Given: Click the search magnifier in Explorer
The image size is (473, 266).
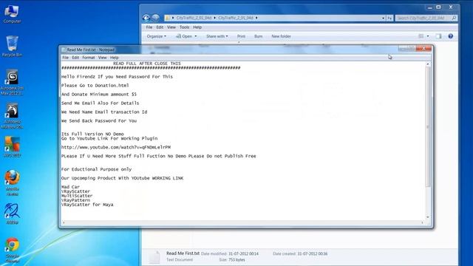Looking at the screenshot, I should click(454, 18).
